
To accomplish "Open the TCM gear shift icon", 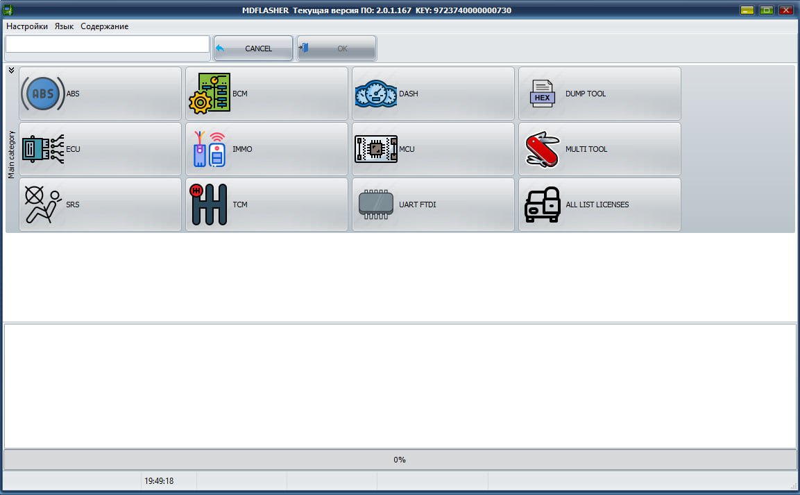I will pyautogui.click(x=208, y=205).
